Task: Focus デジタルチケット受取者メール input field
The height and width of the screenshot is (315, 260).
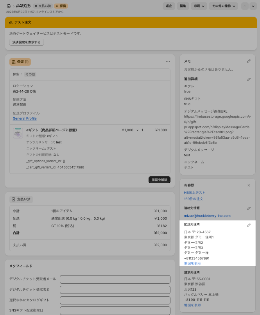Action: click(x=115, y=279)
